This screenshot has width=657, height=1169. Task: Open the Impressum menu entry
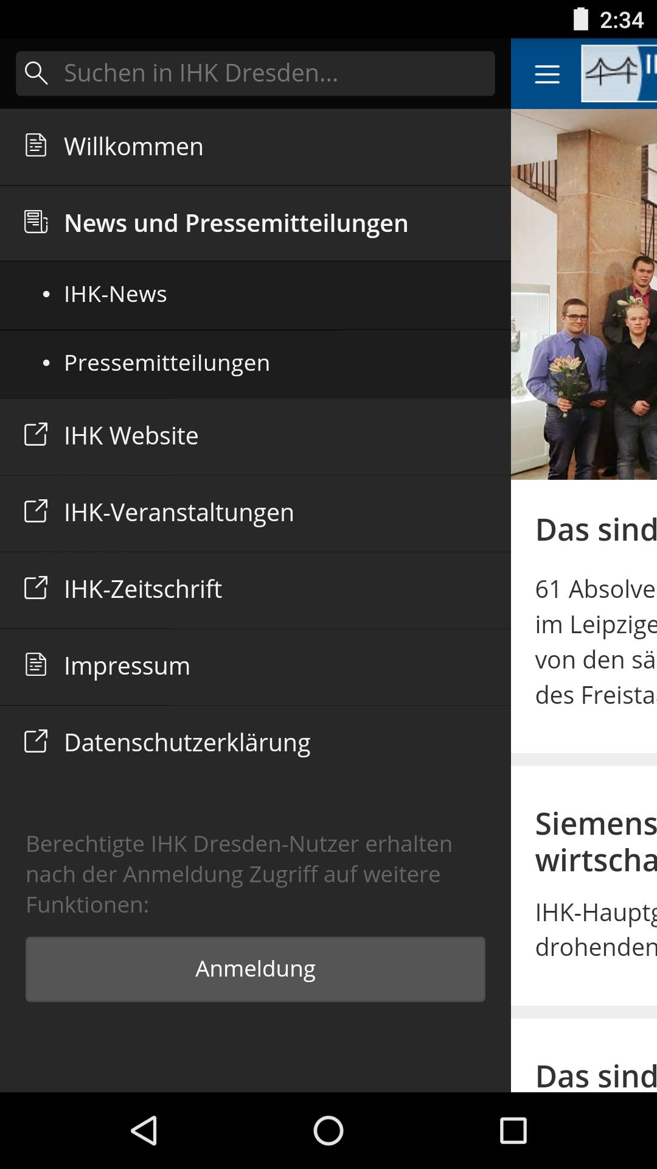click(x=255, y=667)
